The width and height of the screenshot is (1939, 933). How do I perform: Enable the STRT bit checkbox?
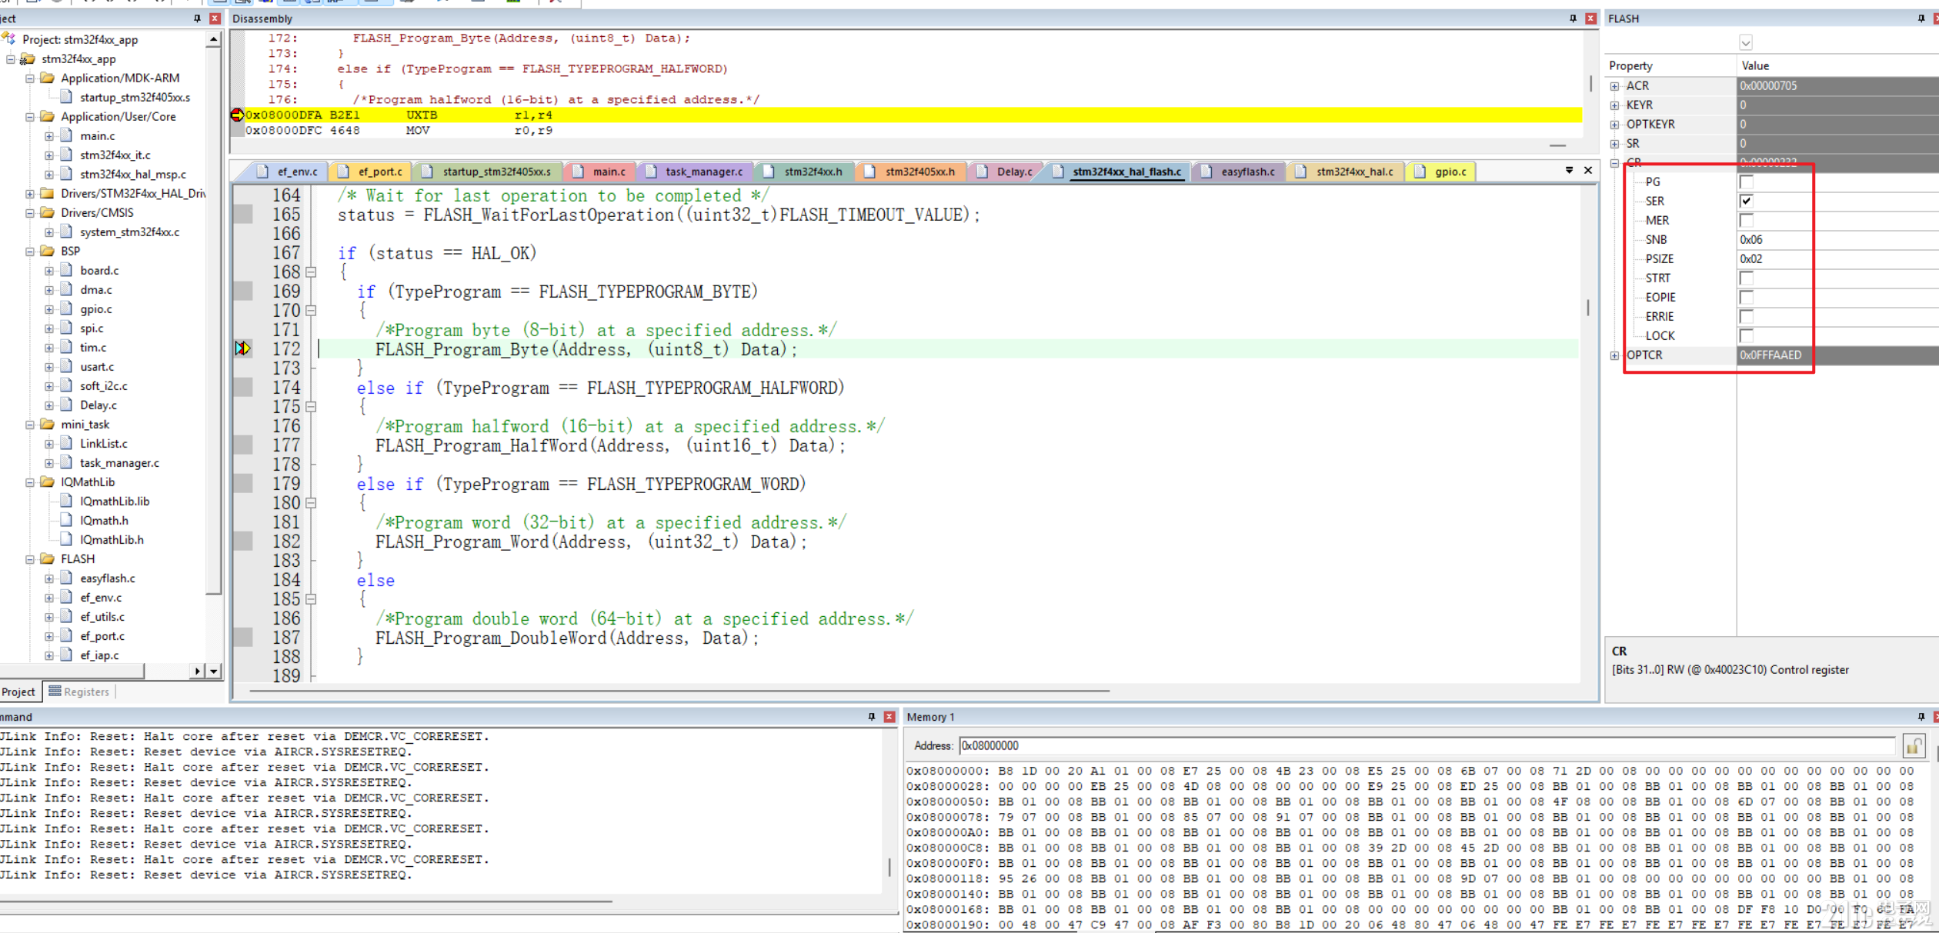point(1746,278)
